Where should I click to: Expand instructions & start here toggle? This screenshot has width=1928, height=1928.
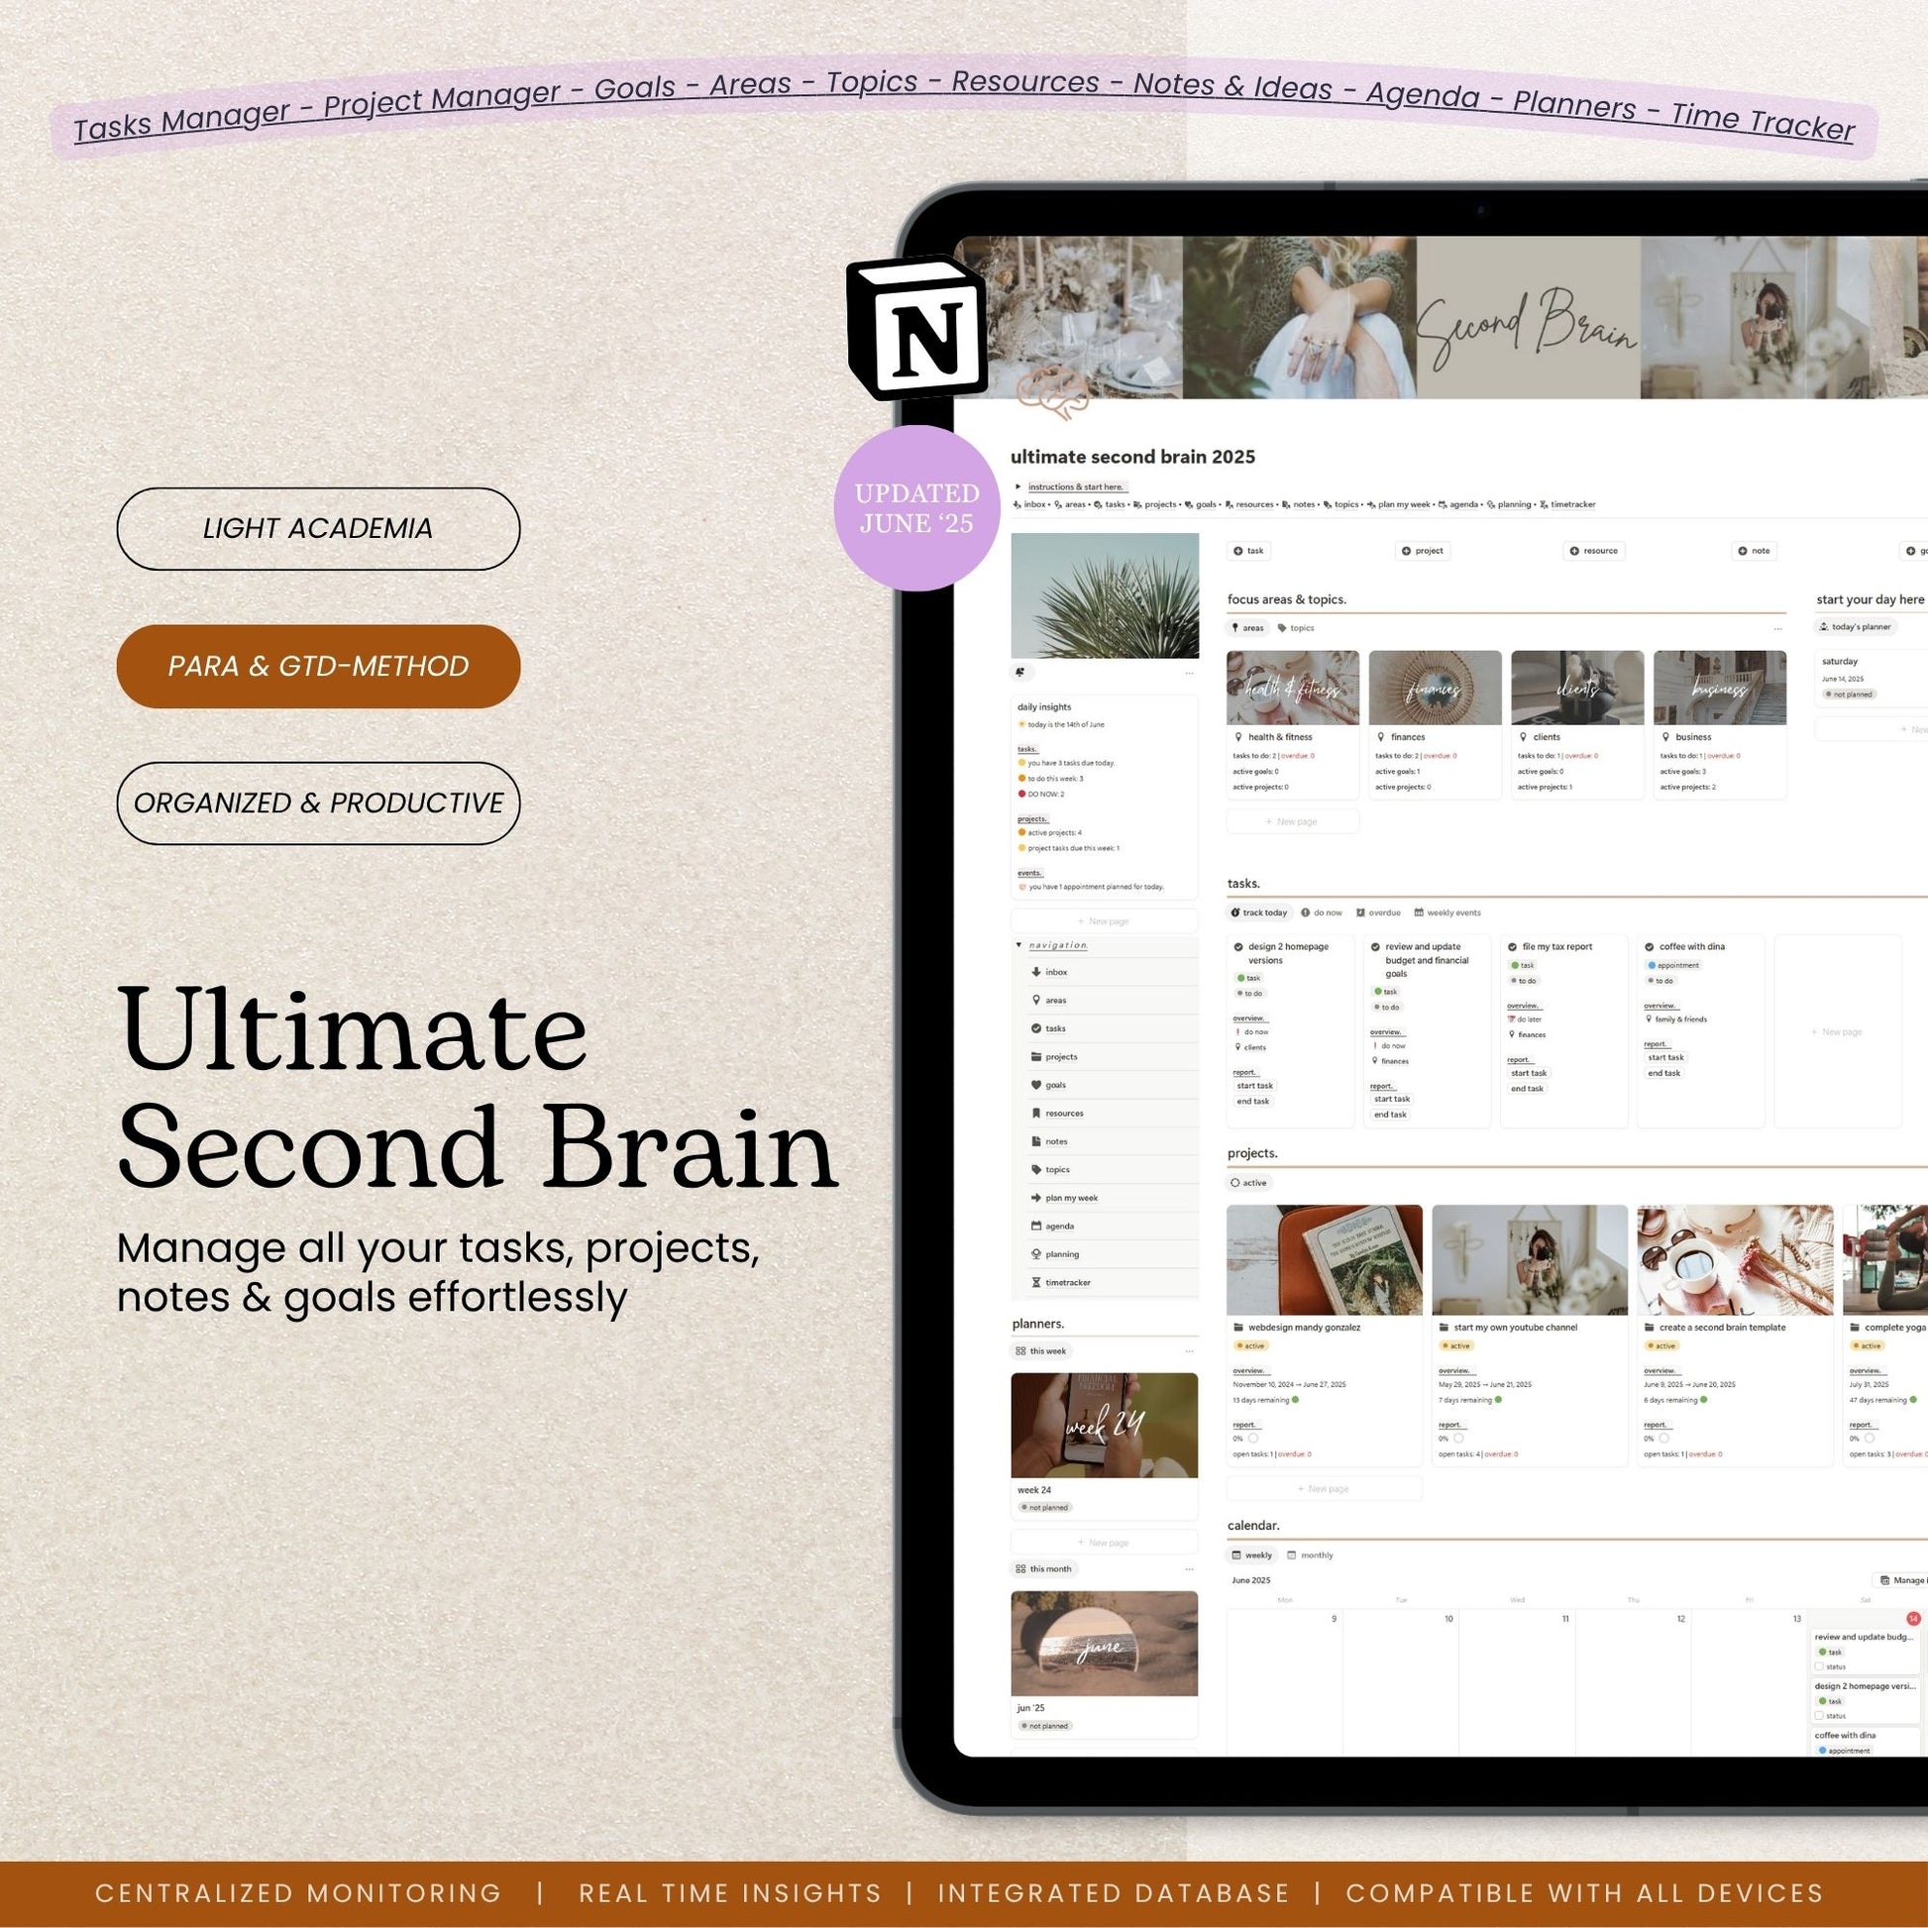point(1018,487)
